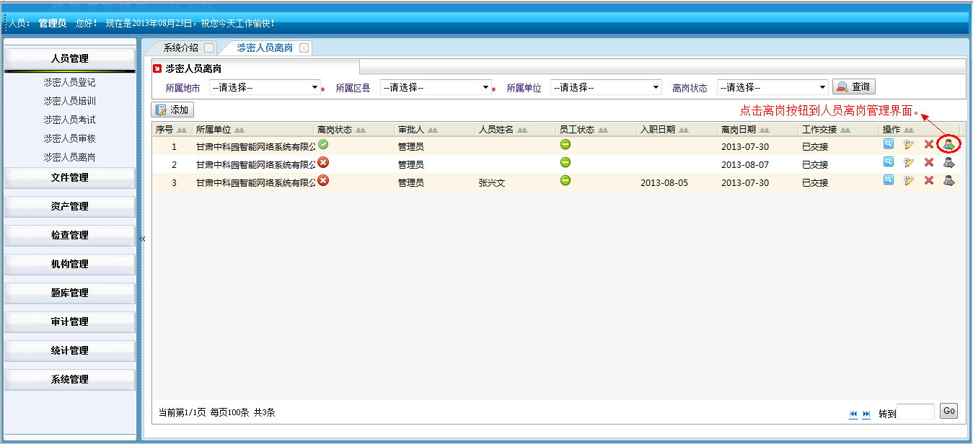Viewport: 973px width, 444px height.
Task: Expand the 系统管理 sidebar section
Action: tap(70, 379)
